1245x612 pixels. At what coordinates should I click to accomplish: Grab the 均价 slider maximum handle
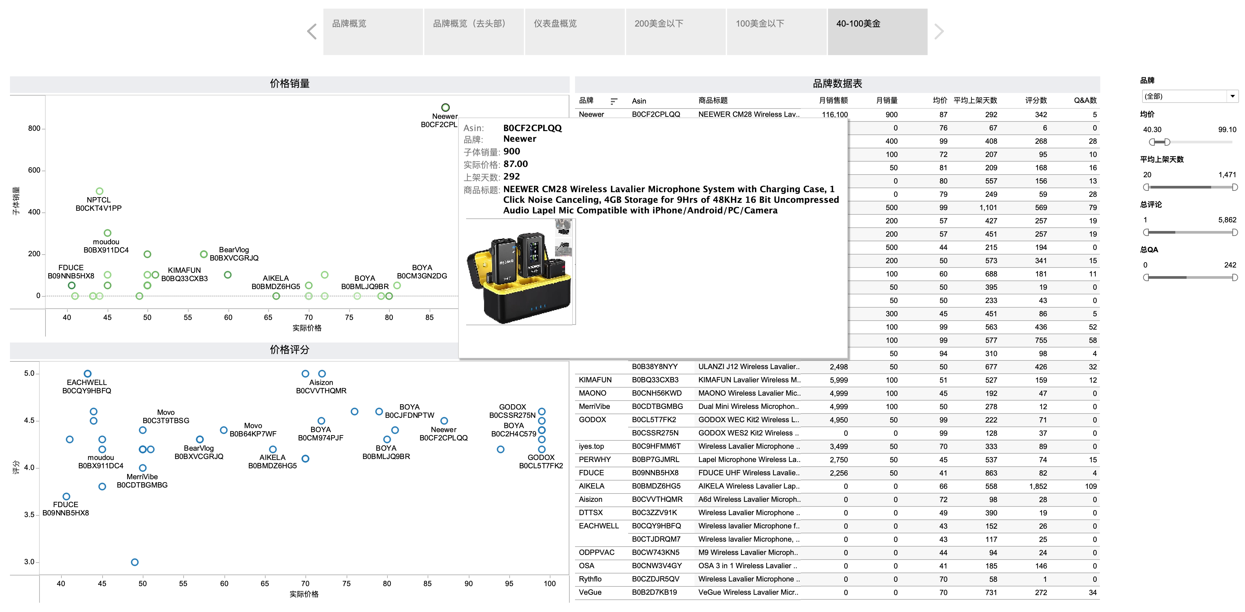1167,142
